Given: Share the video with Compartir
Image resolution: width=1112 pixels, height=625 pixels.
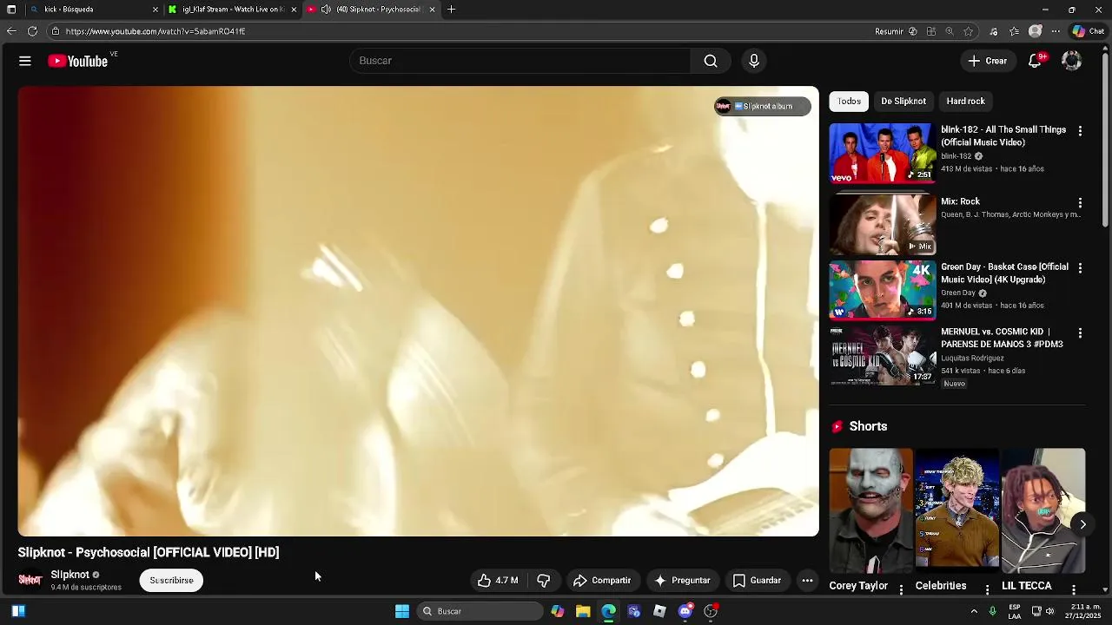Looking at the screenshot, I should point(601,581).
